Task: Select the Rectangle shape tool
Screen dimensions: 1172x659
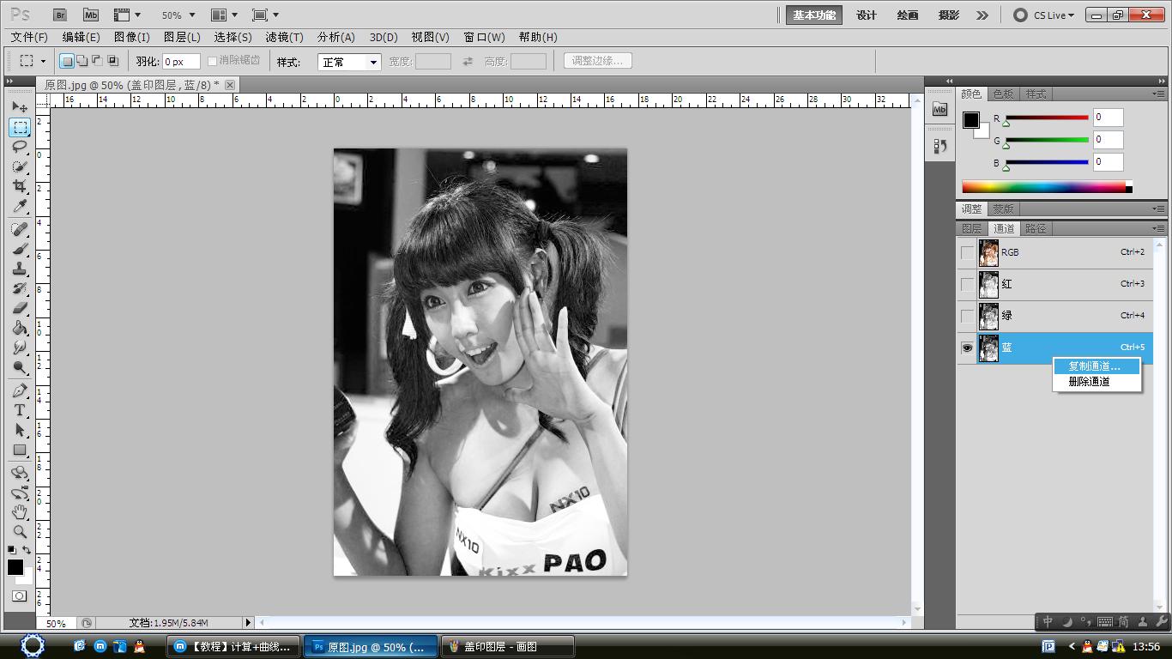Action: point(20,450)
